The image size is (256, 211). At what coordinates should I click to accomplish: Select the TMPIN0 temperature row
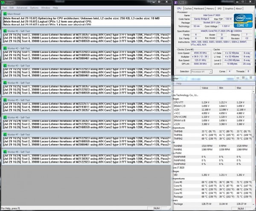point(212,132)
